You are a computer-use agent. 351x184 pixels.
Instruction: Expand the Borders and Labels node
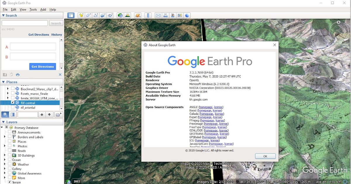[x=5, y=137]
